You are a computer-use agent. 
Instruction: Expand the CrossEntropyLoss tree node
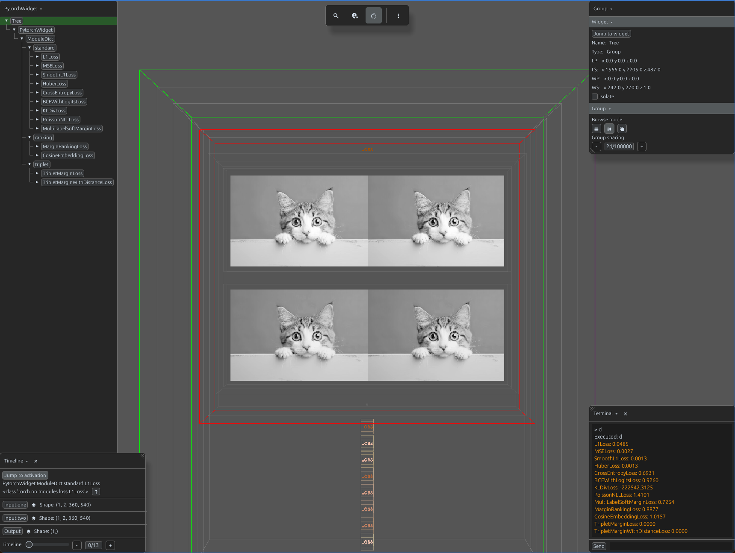tap(37, 92)
